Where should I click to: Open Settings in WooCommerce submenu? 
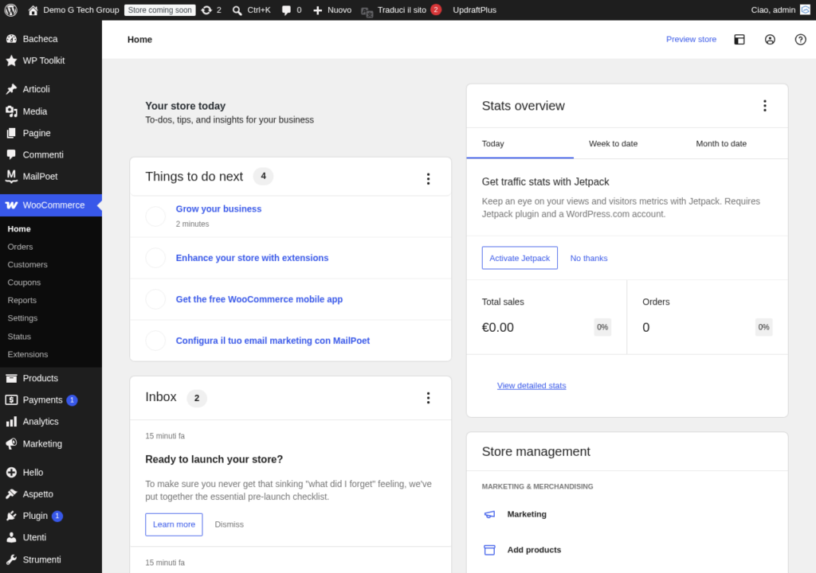[x=22, y=318]
